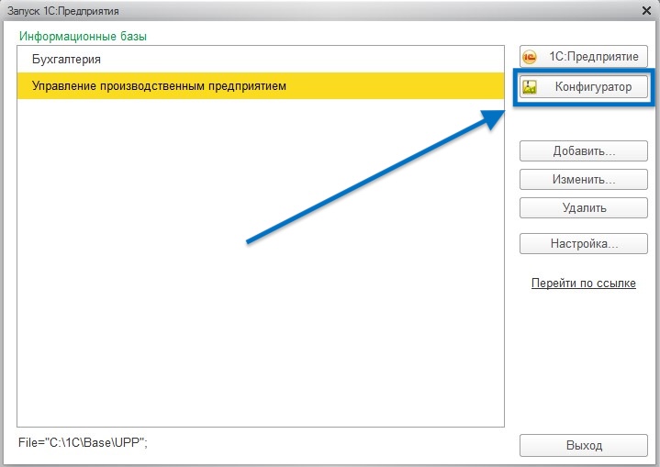The width and height of the screenshot is (660, 467).
Task: Open the Конфигуратор button
Action: (x=584, y=86)
